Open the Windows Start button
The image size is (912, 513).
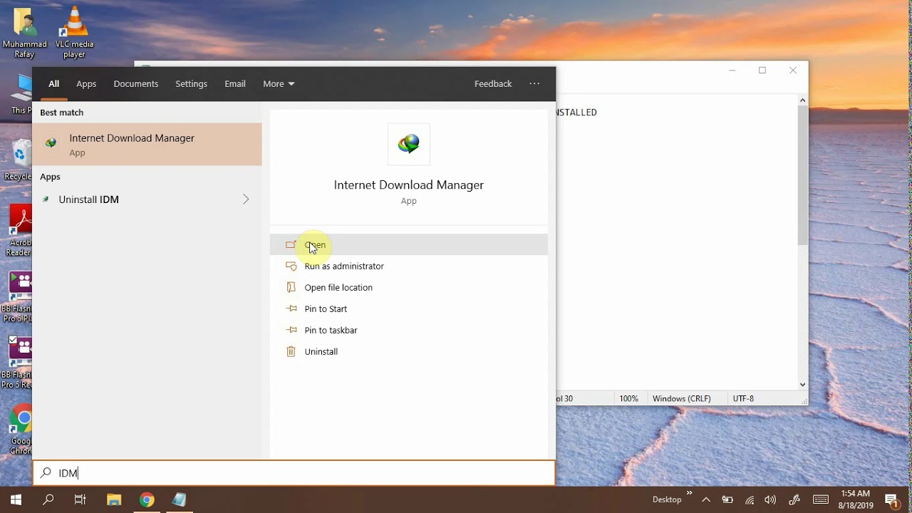pos(16,499)
